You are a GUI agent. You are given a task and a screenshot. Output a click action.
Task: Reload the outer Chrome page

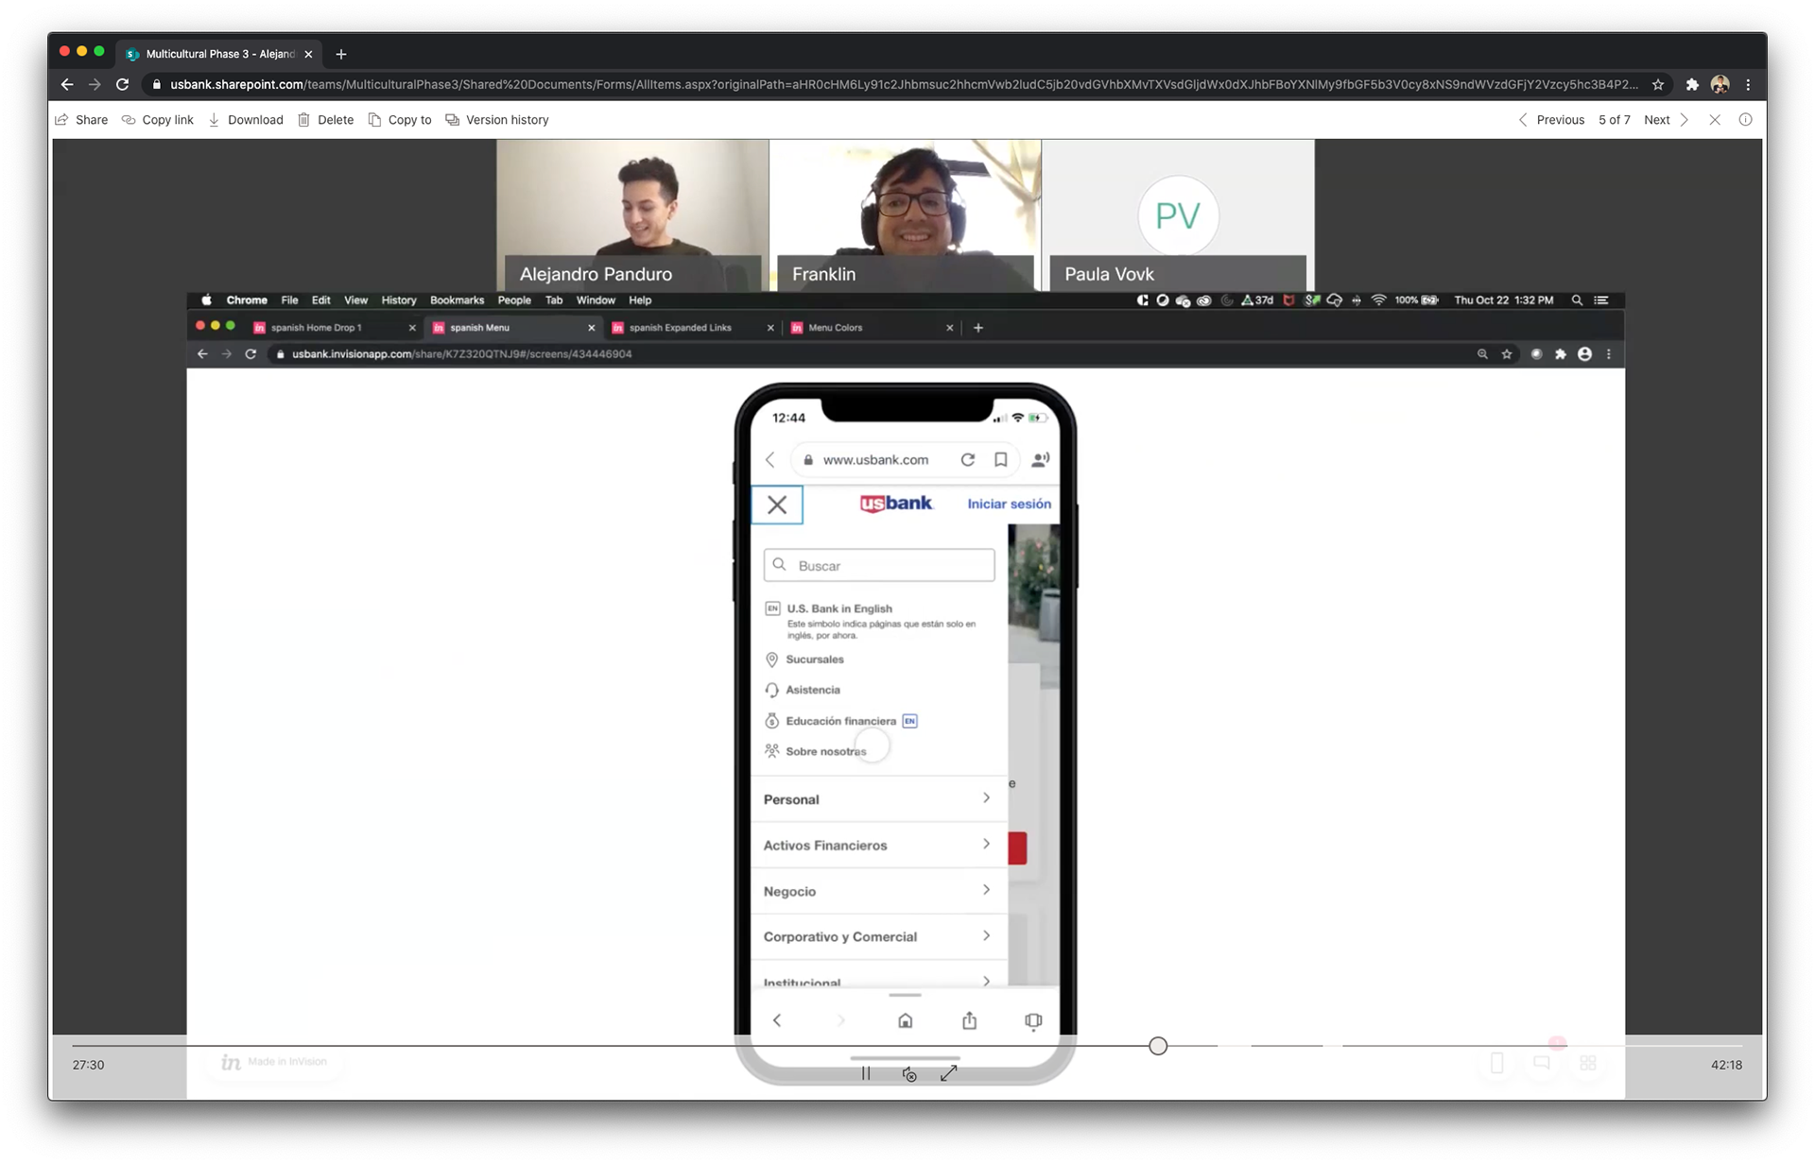pos(122,84)
